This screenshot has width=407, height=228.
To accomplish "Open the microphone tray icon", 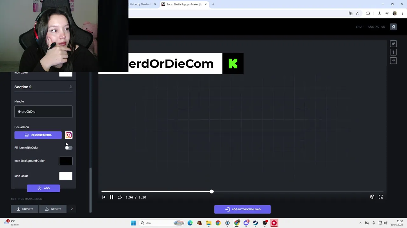I will [374, 223].
